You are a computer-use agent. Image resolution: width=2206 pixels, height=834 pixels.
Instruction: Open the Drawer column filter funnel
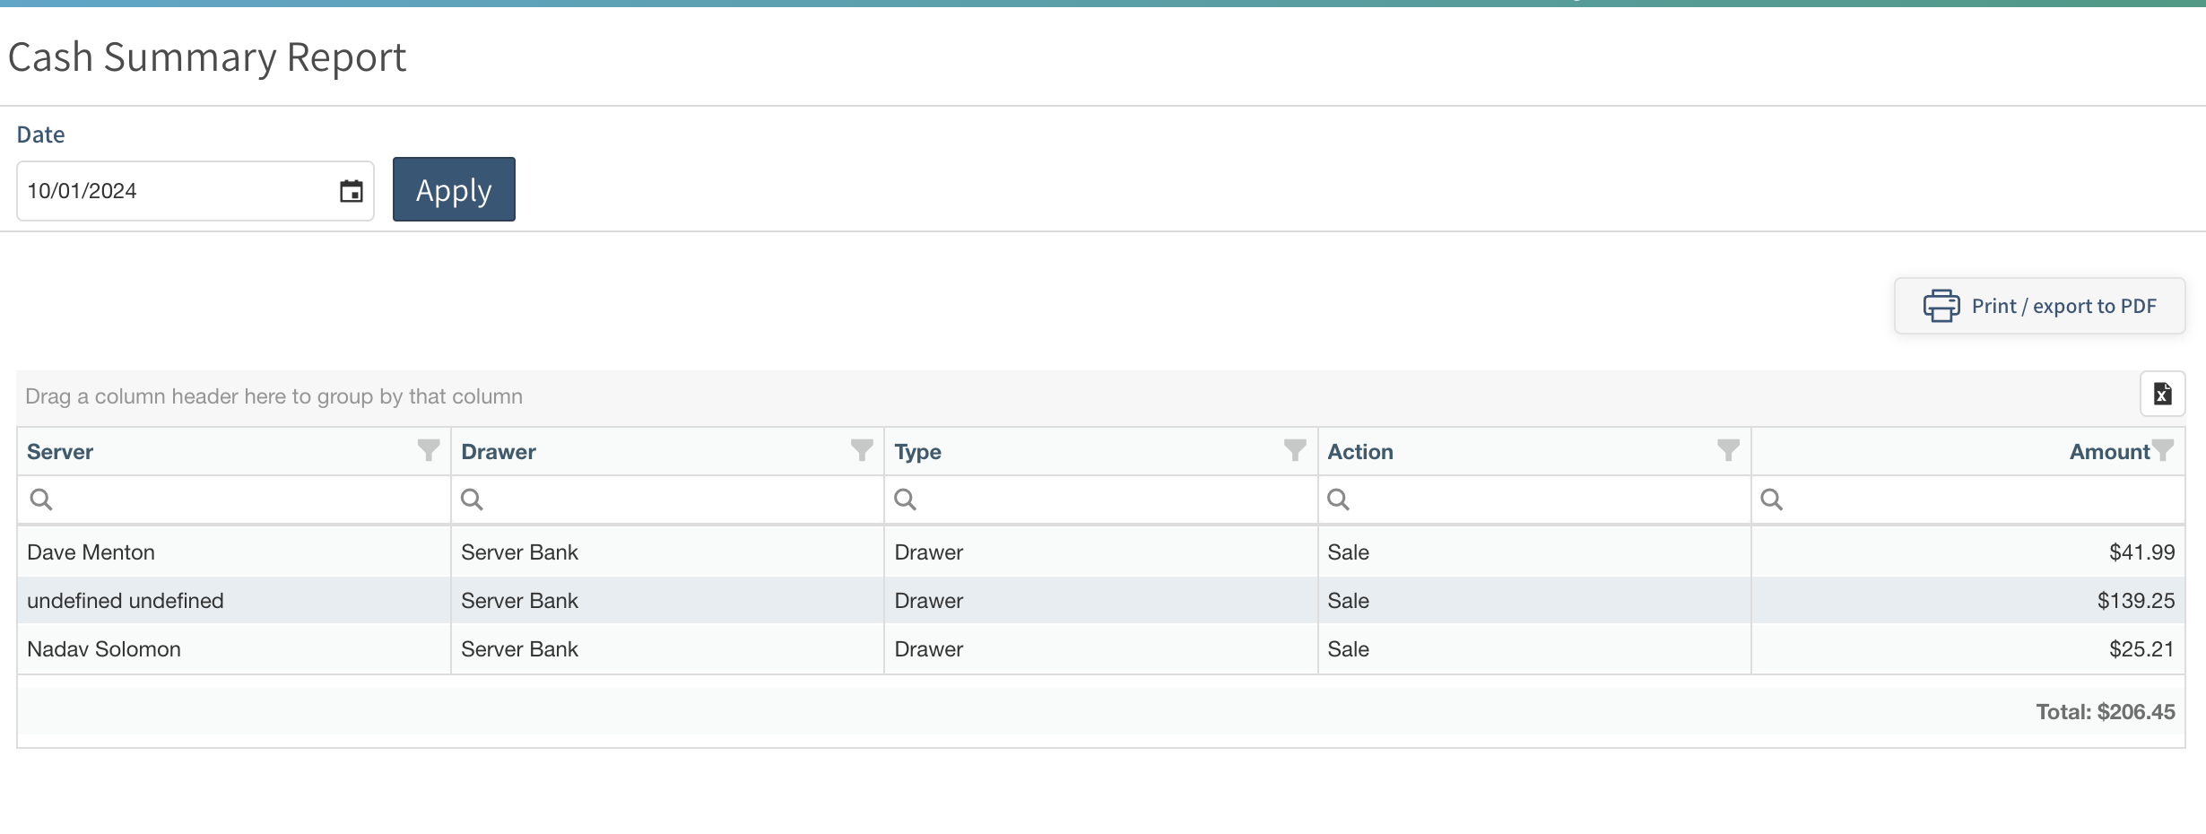point(862,450)
